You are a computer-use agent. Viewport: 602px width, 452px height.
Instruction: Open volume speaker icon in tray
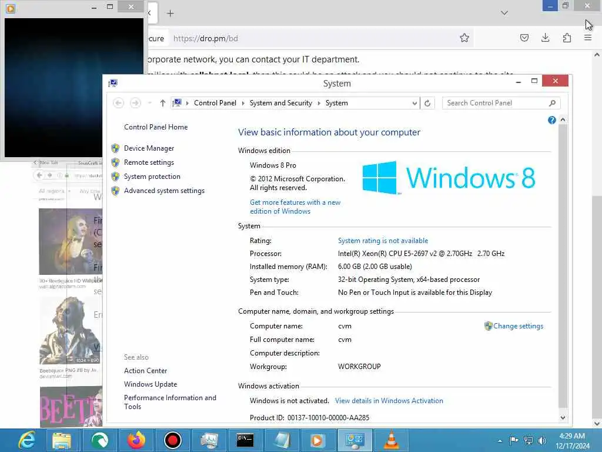pyautogui.click(x=542, y=441)
